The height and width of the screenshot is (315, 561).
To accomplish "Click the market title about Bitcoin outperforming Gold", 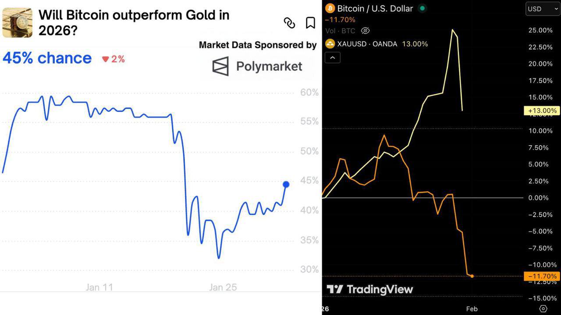I will pos(134,22).
